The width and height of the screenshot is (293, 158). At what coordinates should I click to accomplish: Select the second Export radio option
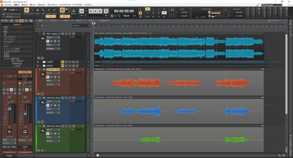tap(3, 17)
